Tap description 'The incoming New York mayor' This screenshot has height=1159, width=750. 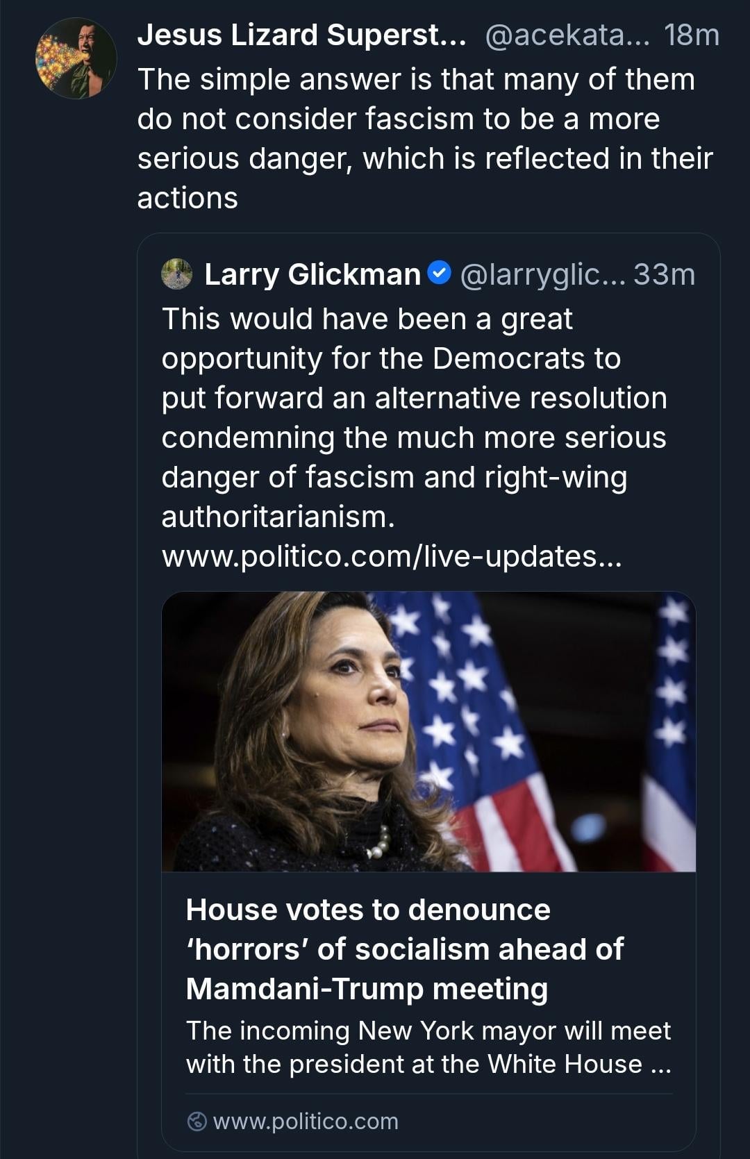428,1031
